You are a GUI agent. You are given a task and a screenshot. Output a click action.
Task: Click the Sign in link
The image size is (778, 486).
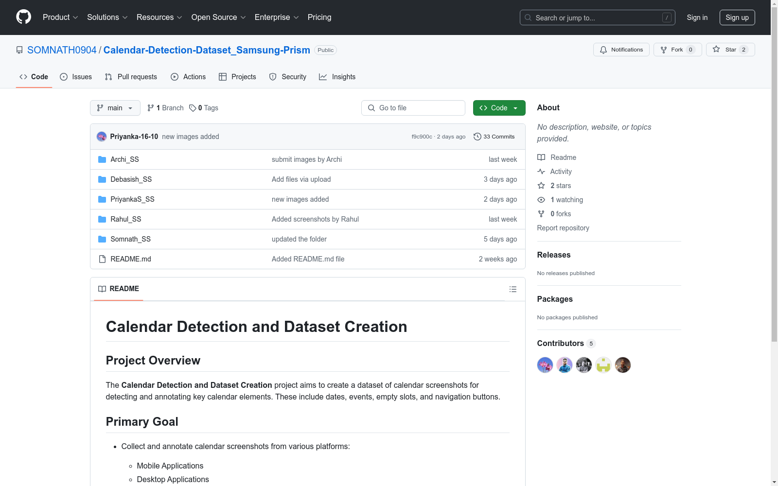tap(697, 17)
